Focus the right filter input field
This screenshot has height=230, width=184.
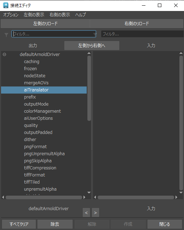click(142, 34)
